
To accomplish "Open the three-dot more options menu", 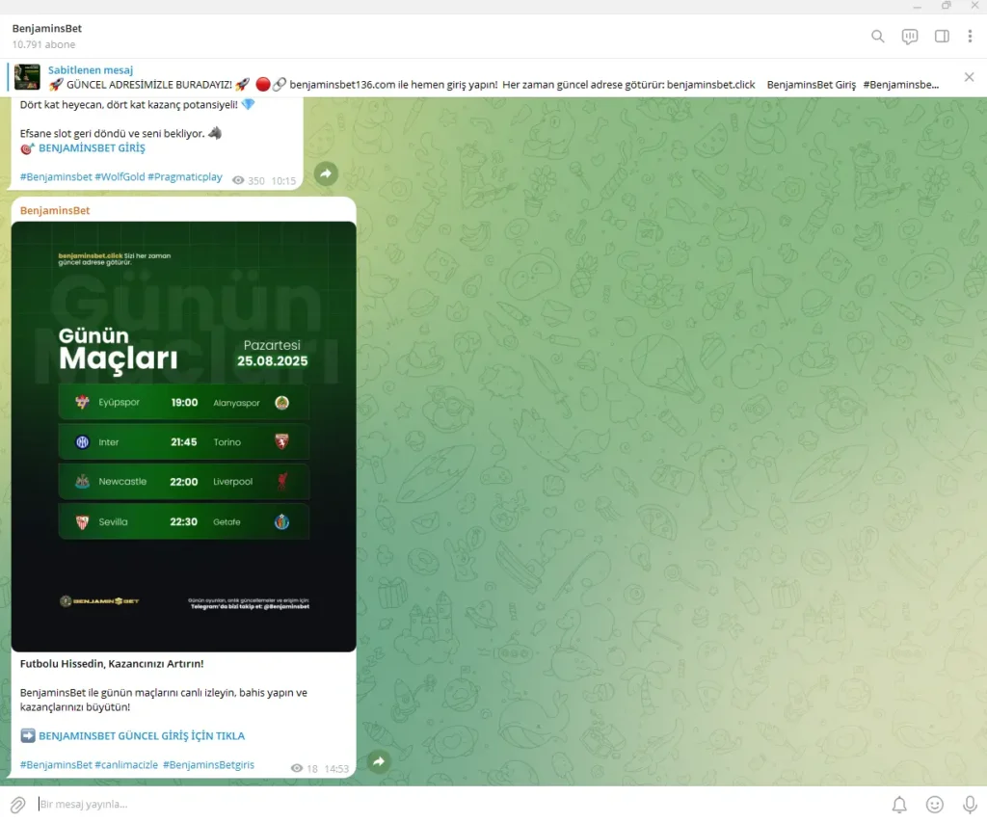I will (x=970, y=37).
